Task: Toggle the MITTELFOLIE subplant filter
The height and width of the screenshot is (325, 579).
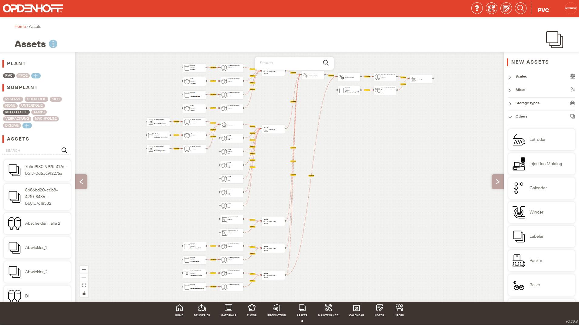Action: point(16,112)
